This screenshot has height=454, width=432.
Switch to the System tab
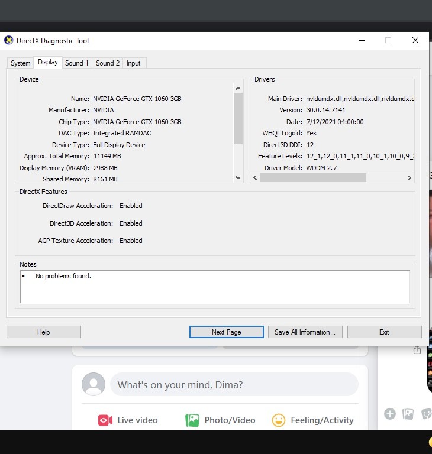pos(20,63)
